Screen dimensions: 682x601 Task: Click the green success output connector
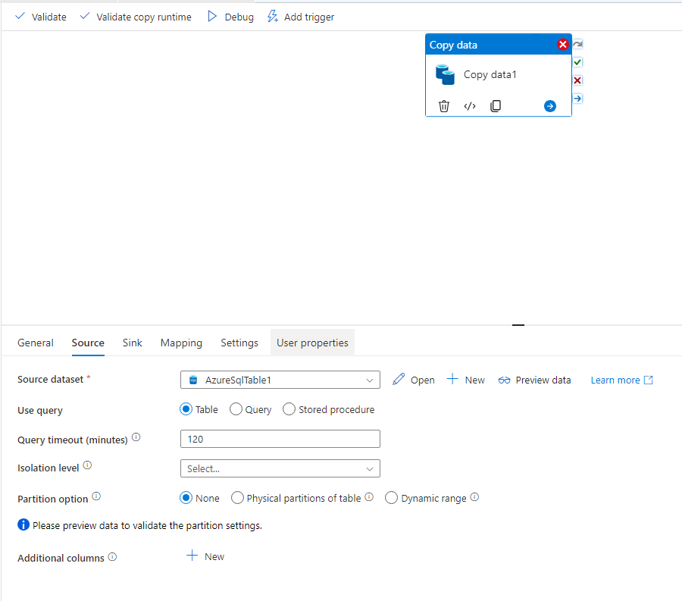[x=577, y=61]
